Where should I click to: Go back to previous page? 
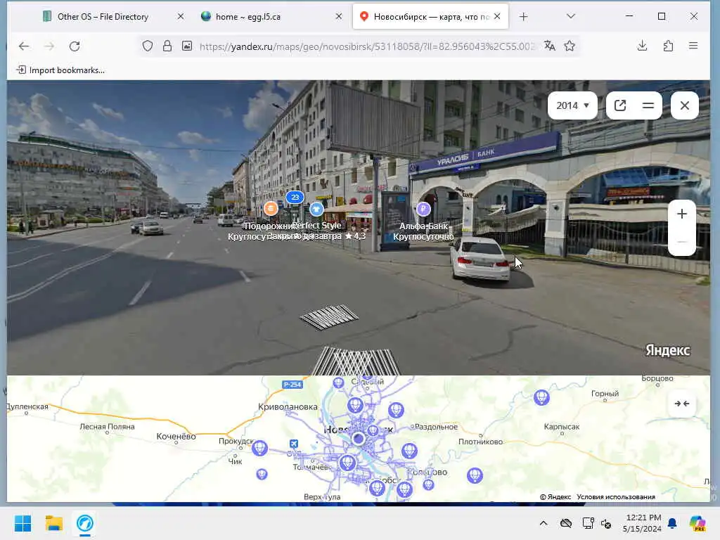point(24,46)
